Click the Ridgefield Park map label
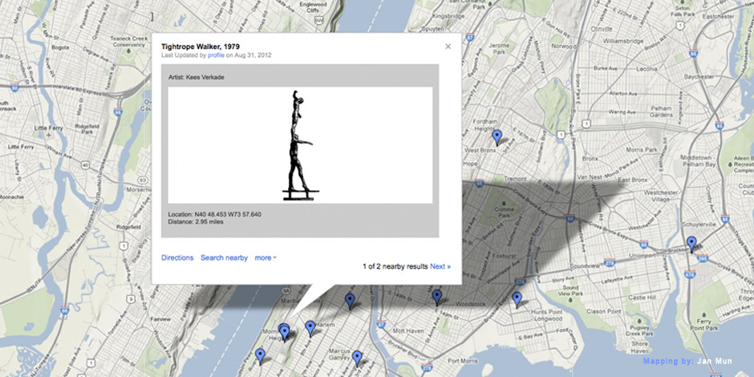The width and height of the screenshot is (754, 377). coord(87,128)
